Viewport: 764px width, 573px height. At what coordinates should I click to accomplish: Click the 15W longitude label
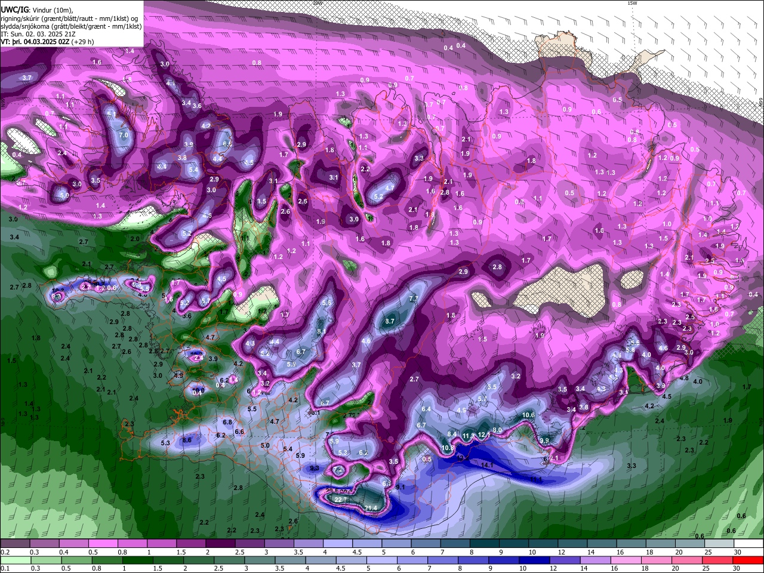pos(632,3)
